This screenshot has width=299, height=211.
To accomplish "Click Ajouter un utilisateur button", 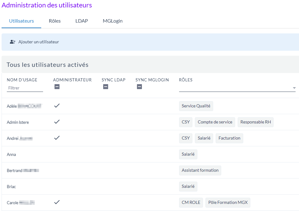I will click(x=38, y=42).
